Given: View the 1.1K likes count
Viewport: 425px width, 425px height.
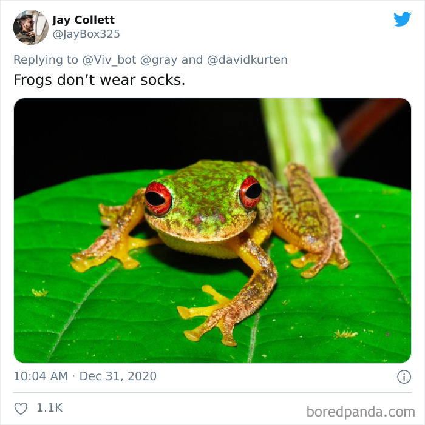Looking at the screenshot, I should (50, 409).
